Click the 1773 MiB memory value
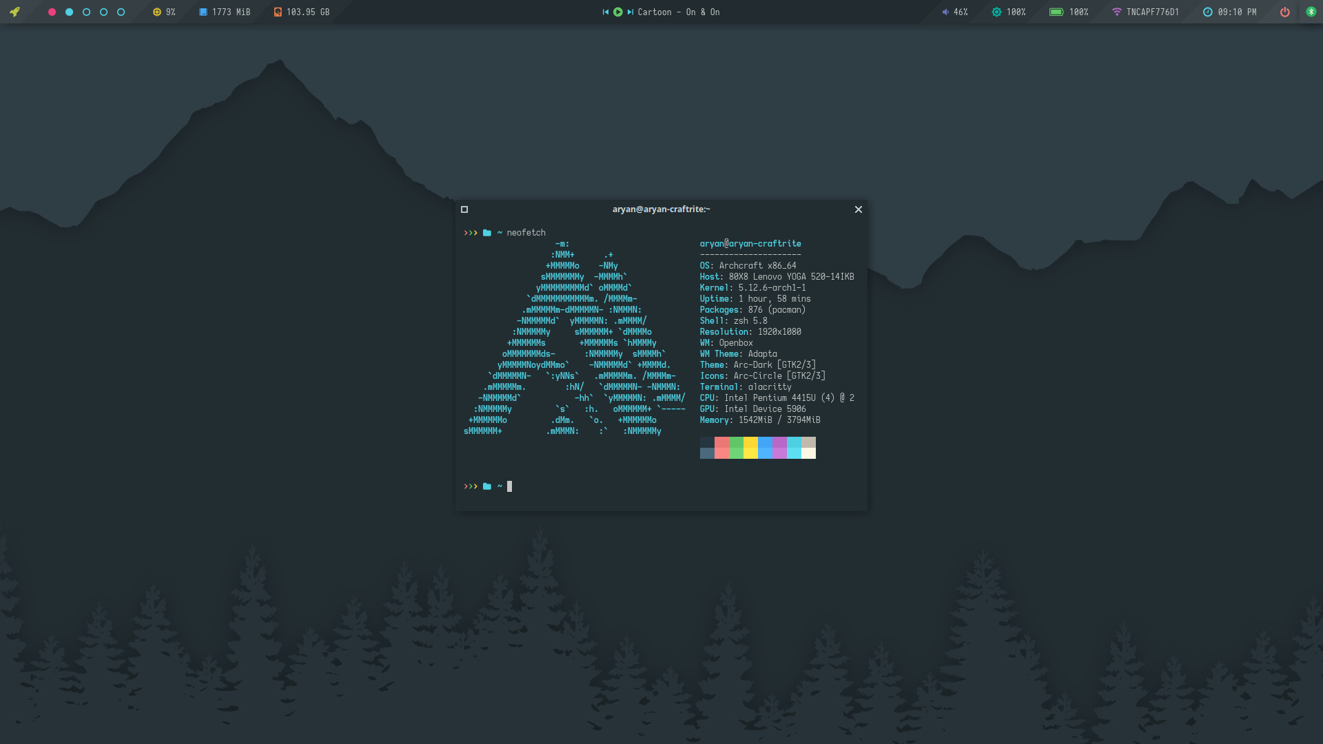Image resolution: width=1323 pixels, height=744 pixels. pyautogui.click(x=232, y=12)
